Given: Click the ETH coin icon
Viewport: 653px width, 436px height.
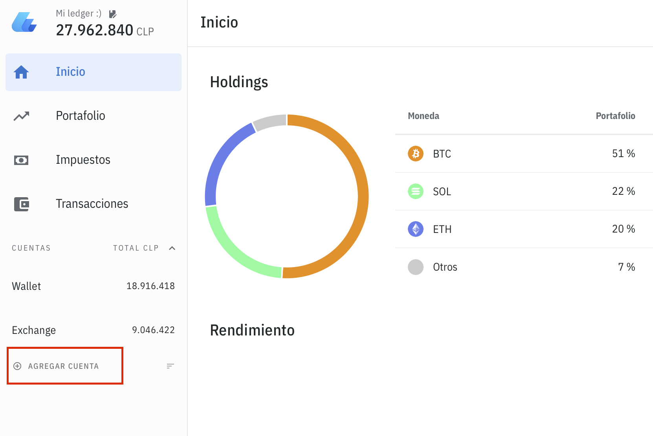Looking at the screenshot, I should point(416,229).
